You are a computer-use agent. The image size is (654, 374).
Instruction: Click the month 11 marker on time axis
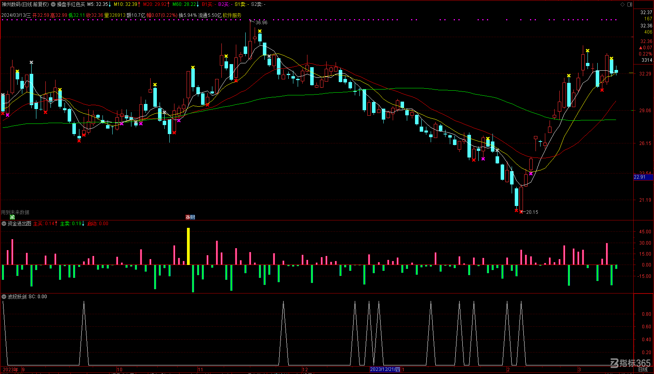(201, 369)
